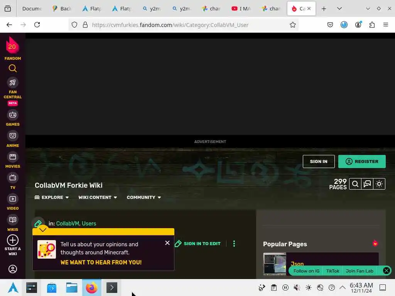Open the list all tabs chevron

tap(339, 8)
